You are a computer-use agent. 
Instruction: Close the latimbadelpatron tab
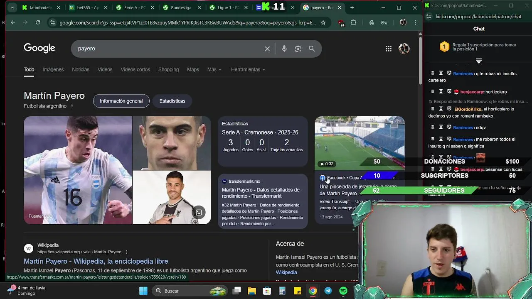pyautogui.click(x=58, y=7)
